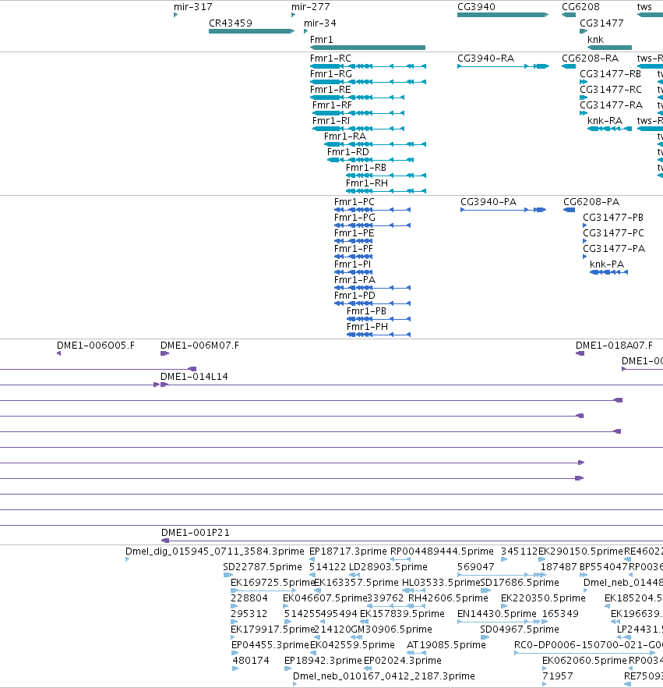Select the CG3940-RA transcript label

pos(485,59)
